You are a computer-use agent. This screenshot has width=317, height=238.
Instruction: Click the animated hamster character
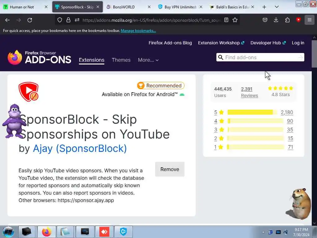[299, 204]
